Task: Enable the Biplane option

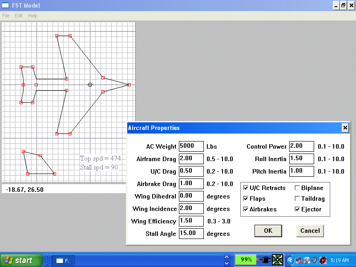Action: click(297, 188)
